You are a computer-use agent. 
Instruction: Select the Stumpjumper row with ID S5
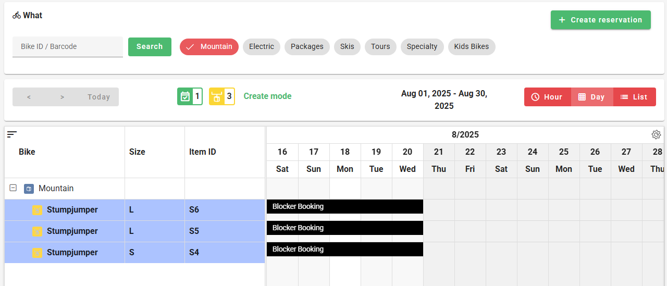135,231
